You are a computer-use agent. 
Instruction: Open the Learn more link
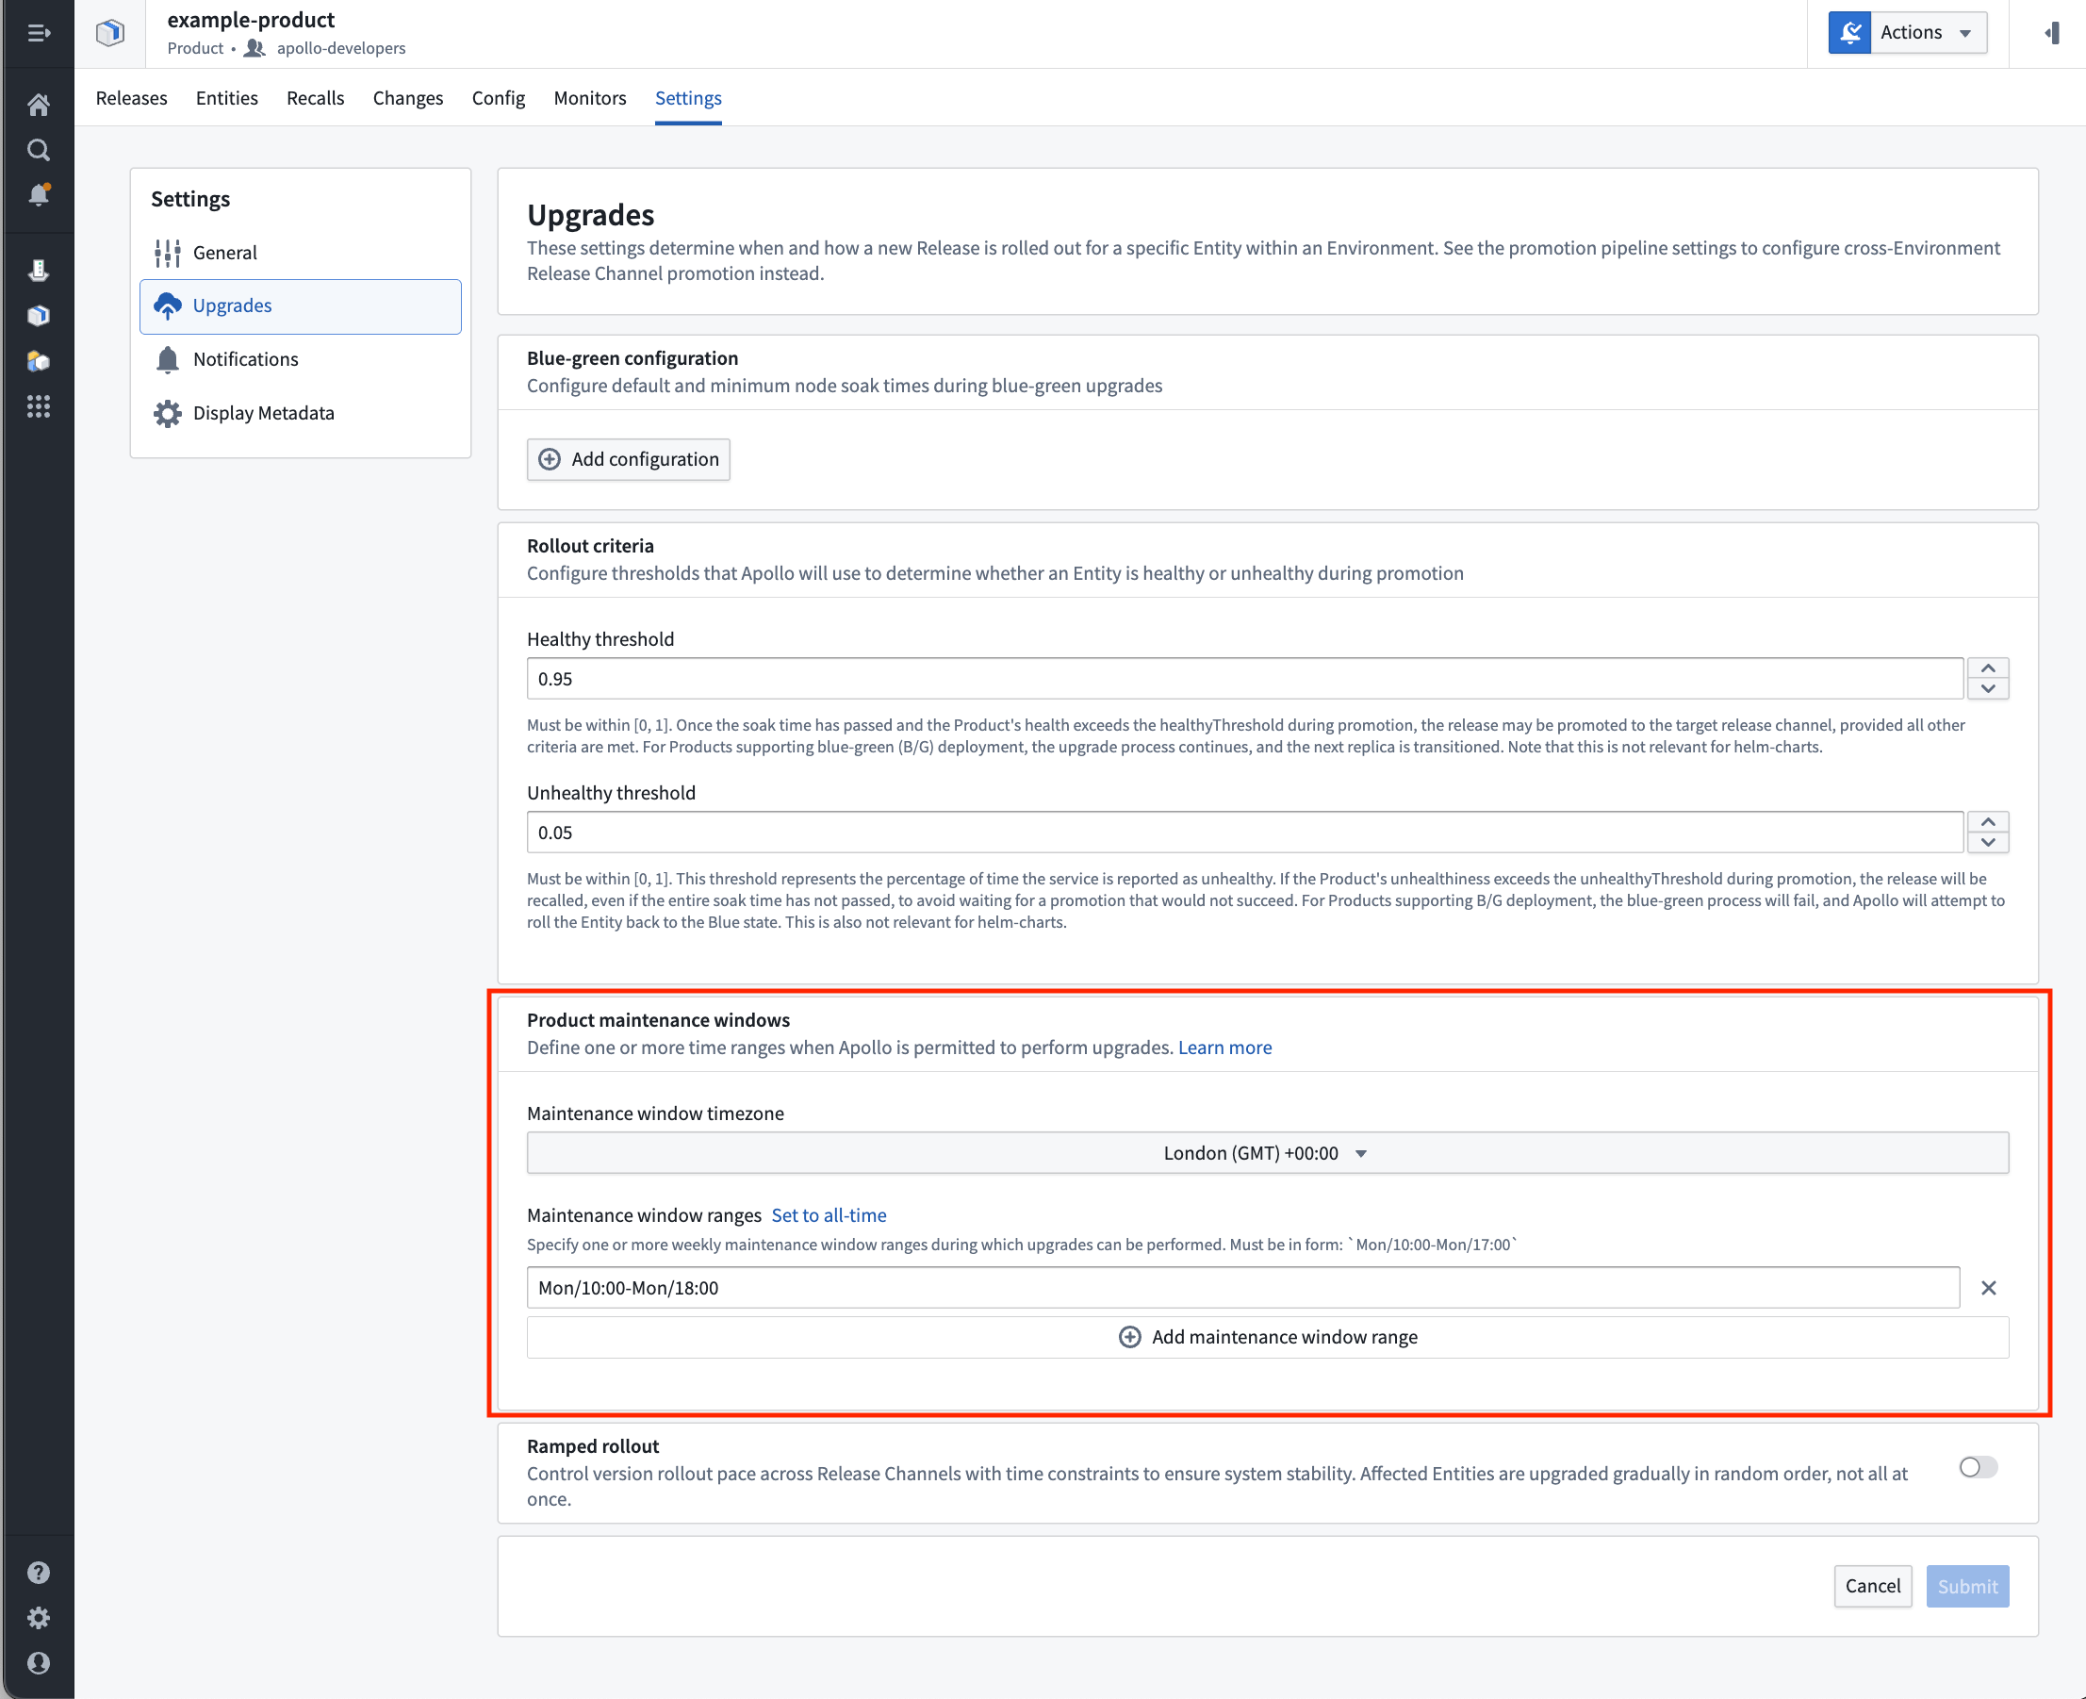click(x=1224, y=1047)
